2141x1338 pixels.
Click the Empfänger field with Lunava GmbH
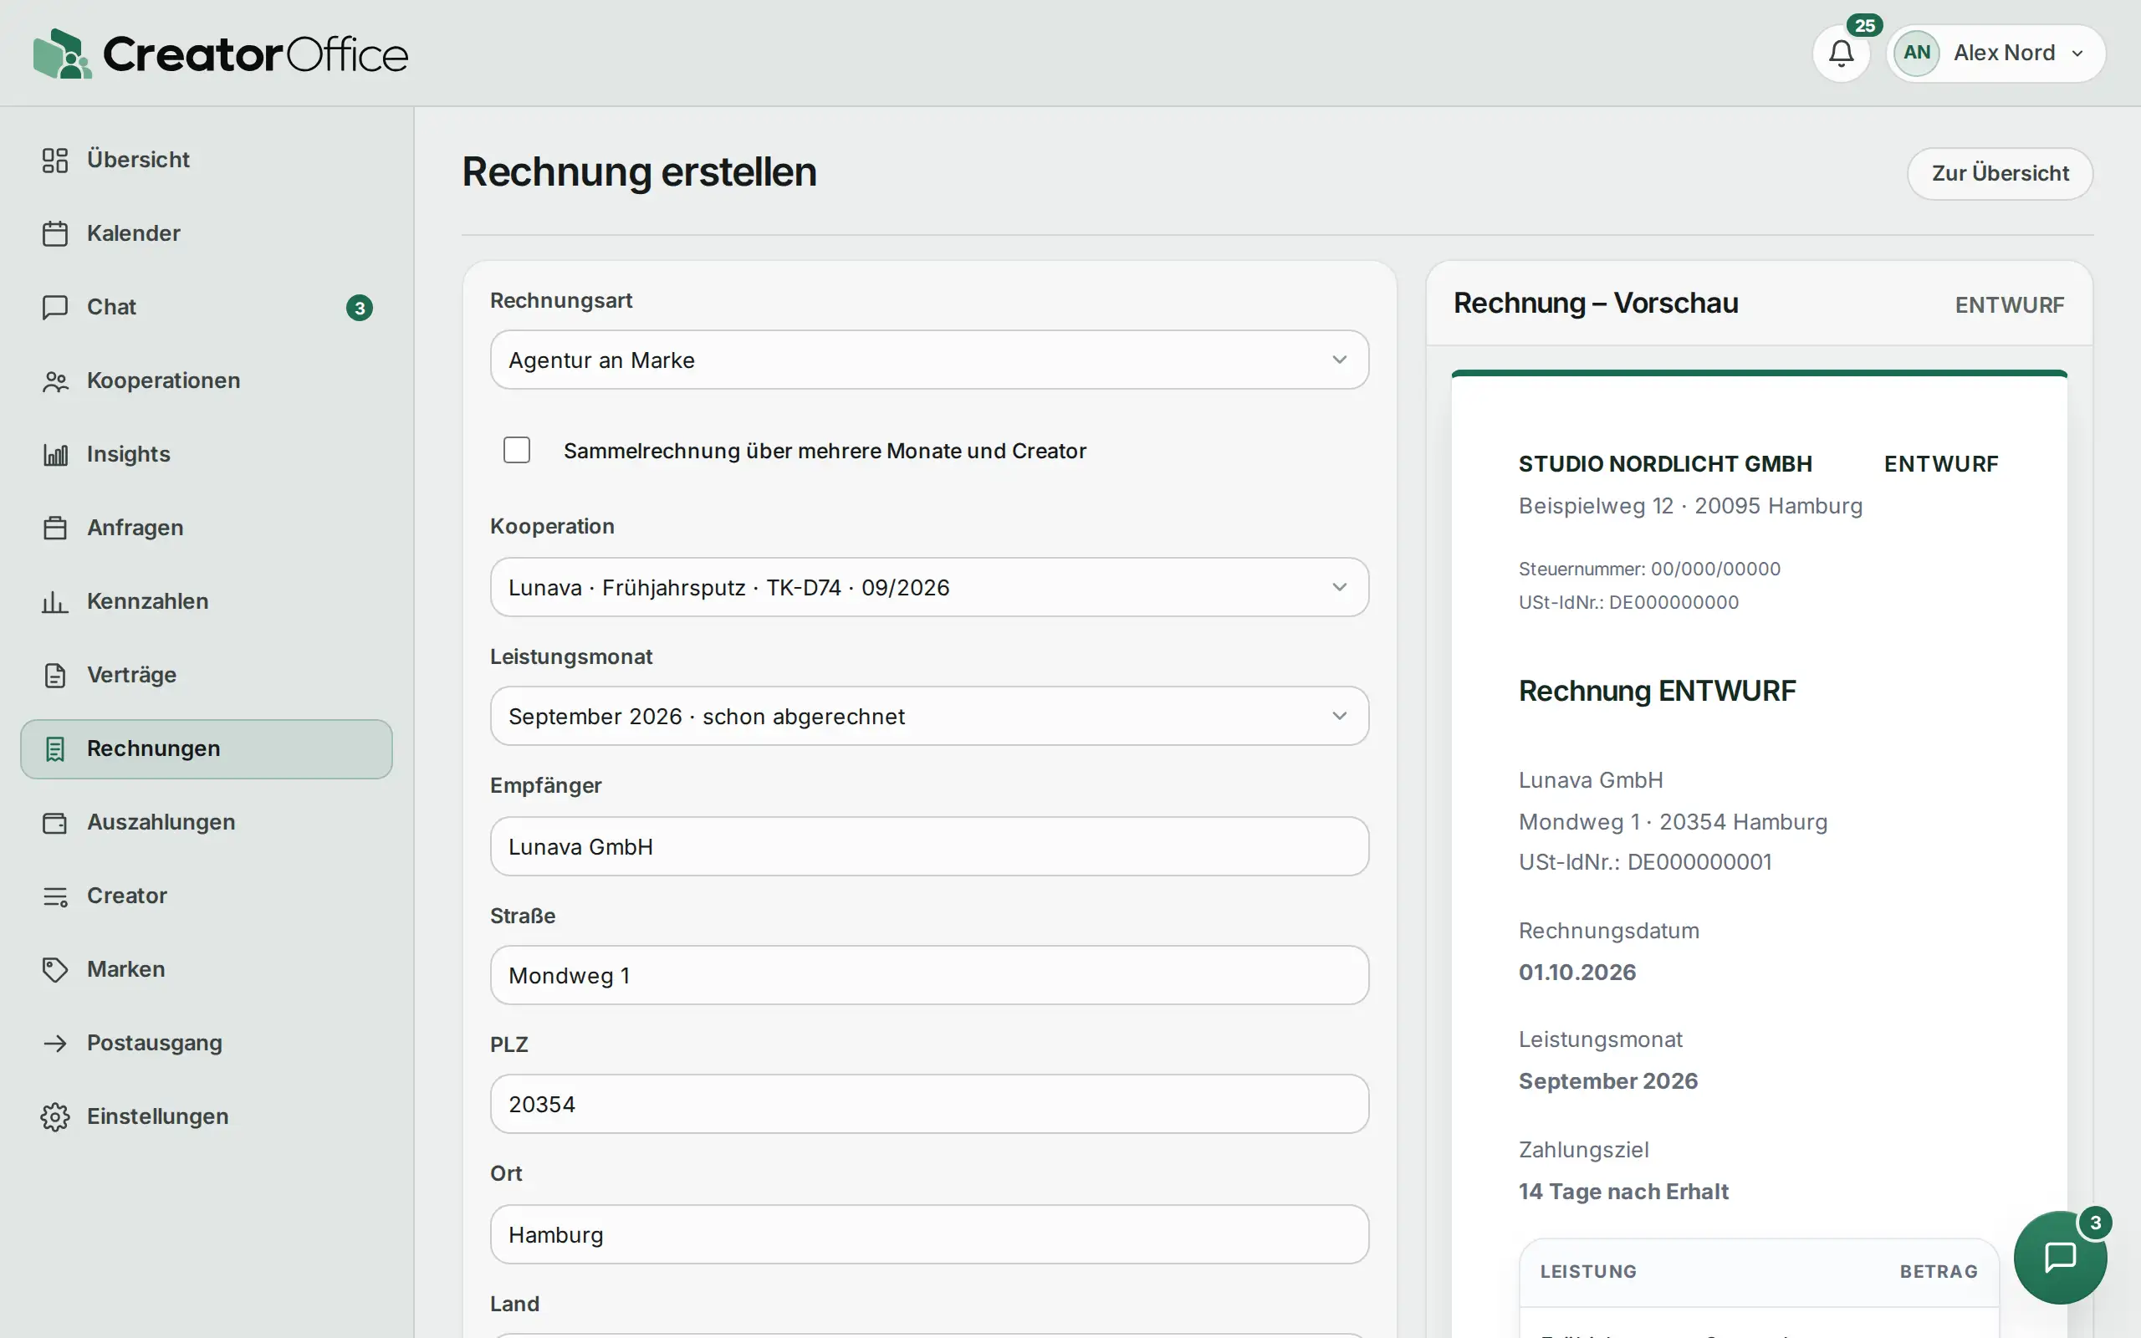pyautogui.click(x=929, y=846)
